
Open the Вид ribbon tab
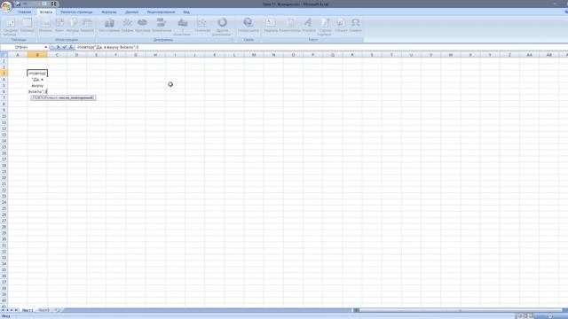tap(186, 12)
